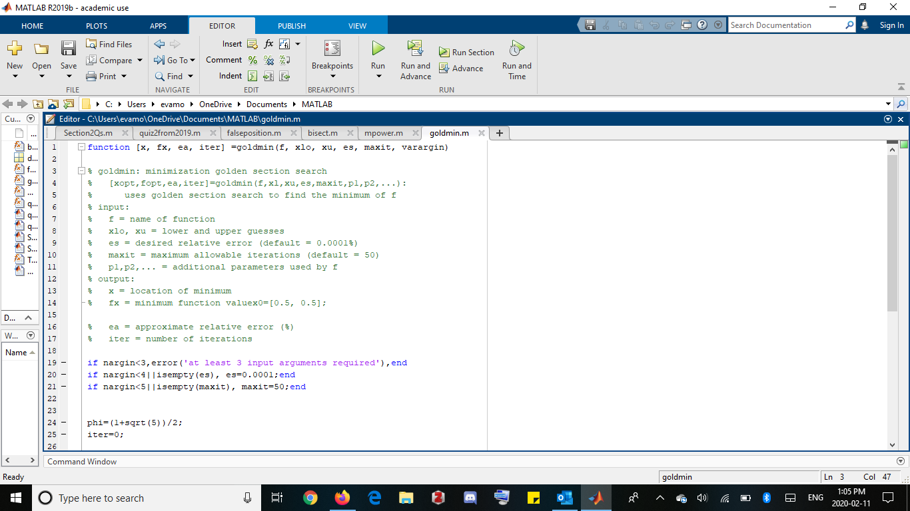
Task: Click the Decrease Indent icon
Action: pos(284,76)
